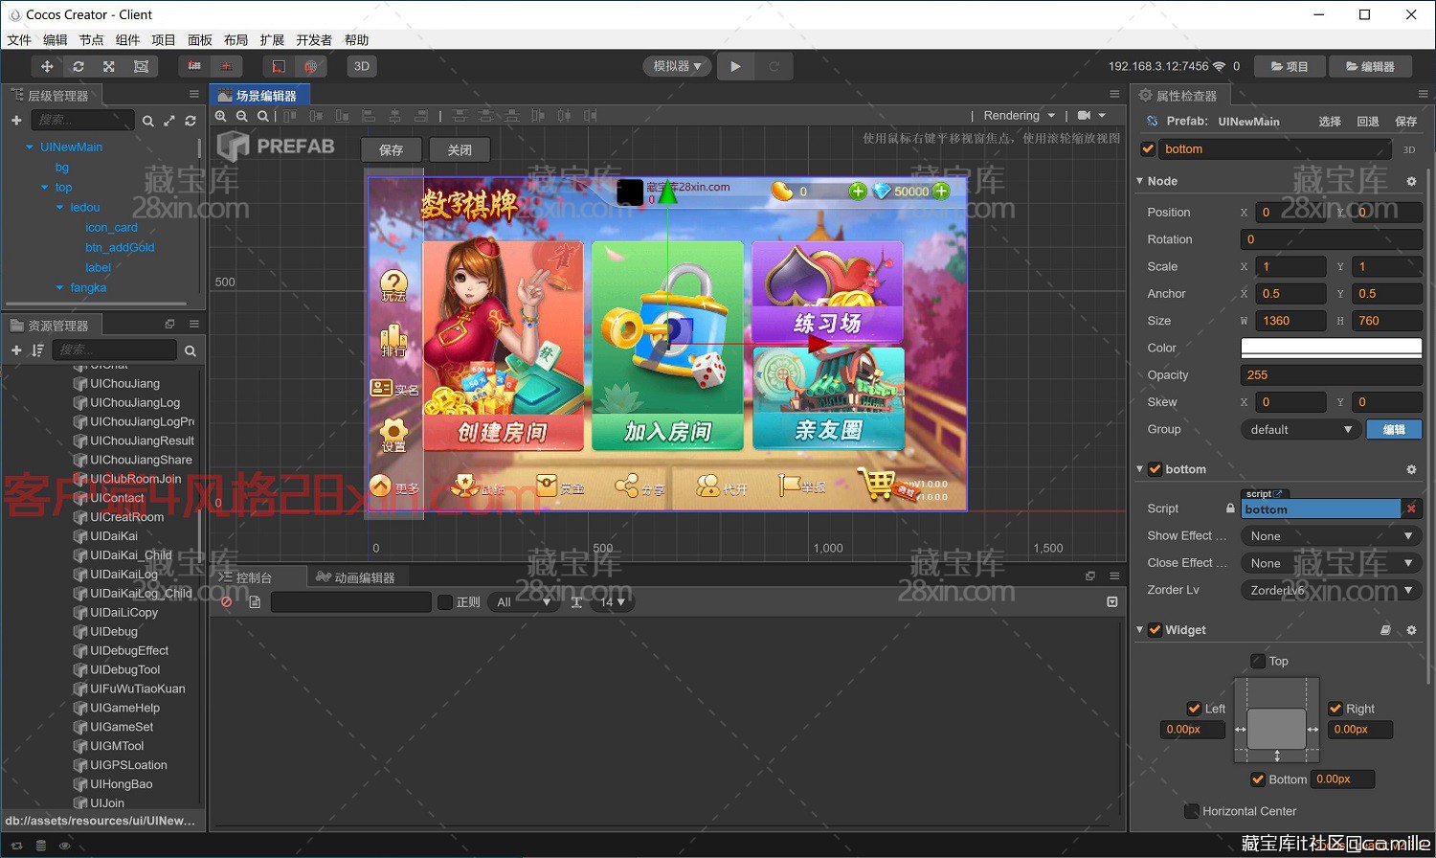This screenshot has width=1436, height=858.
Task: Open console log type All dropdown
Action: tap(523, 602)
